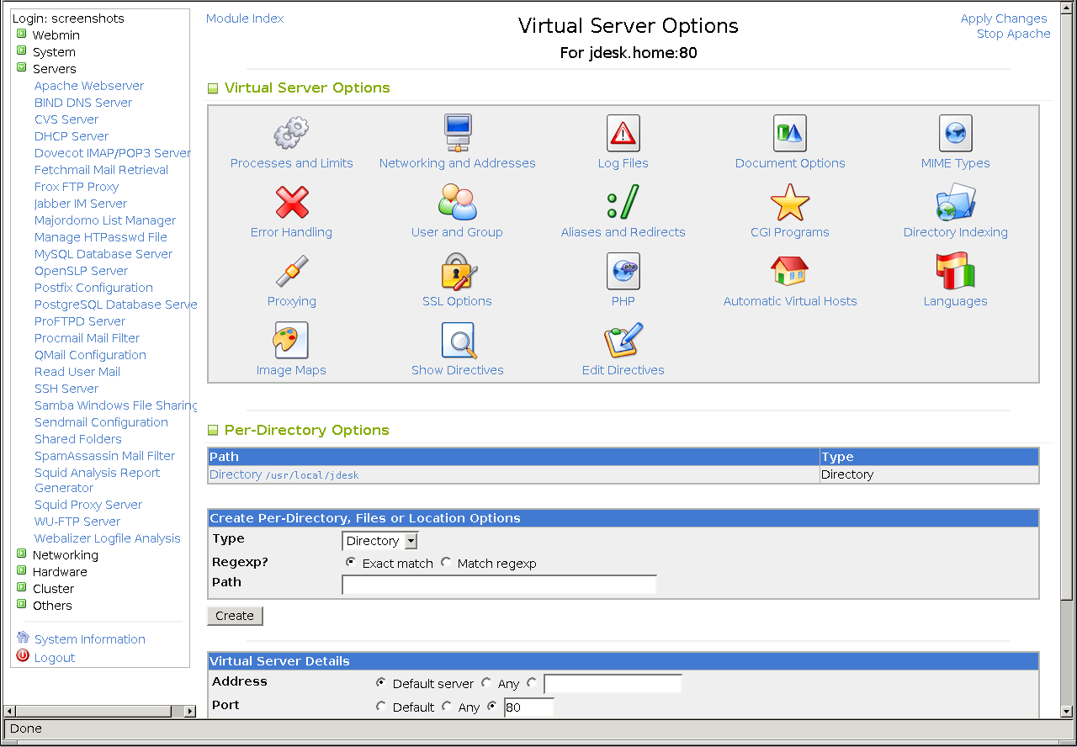
Task: Expand the Hardware category
Action: click(x=22, y=571)
